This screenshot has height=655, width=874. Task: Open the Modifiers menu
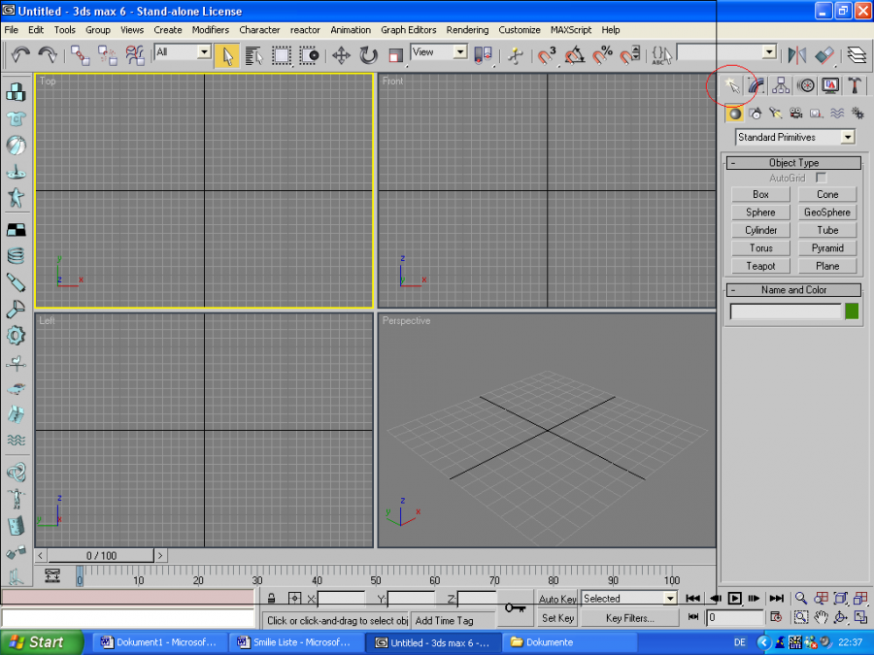click(x=211, y=30)
